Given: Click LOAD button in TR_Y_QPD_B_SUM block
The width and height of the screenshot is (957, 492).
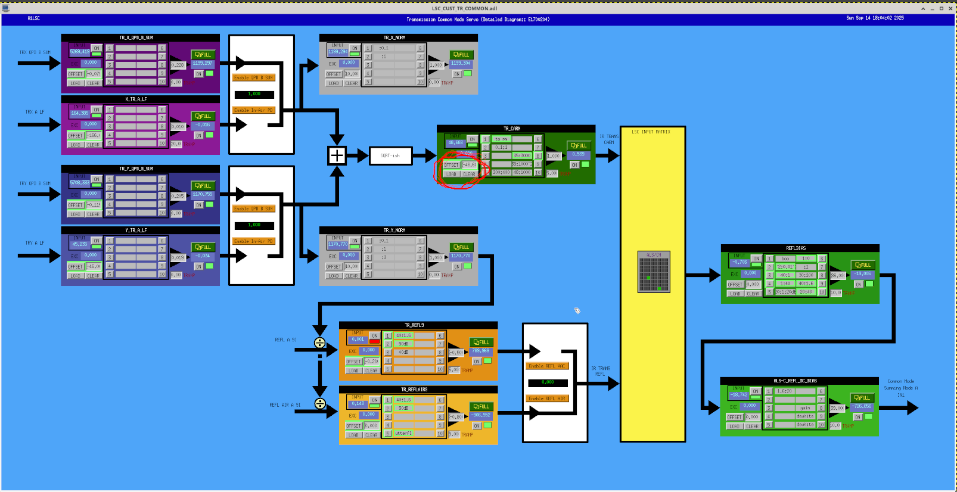Looking at the screenshot, I should click(75, 214).
